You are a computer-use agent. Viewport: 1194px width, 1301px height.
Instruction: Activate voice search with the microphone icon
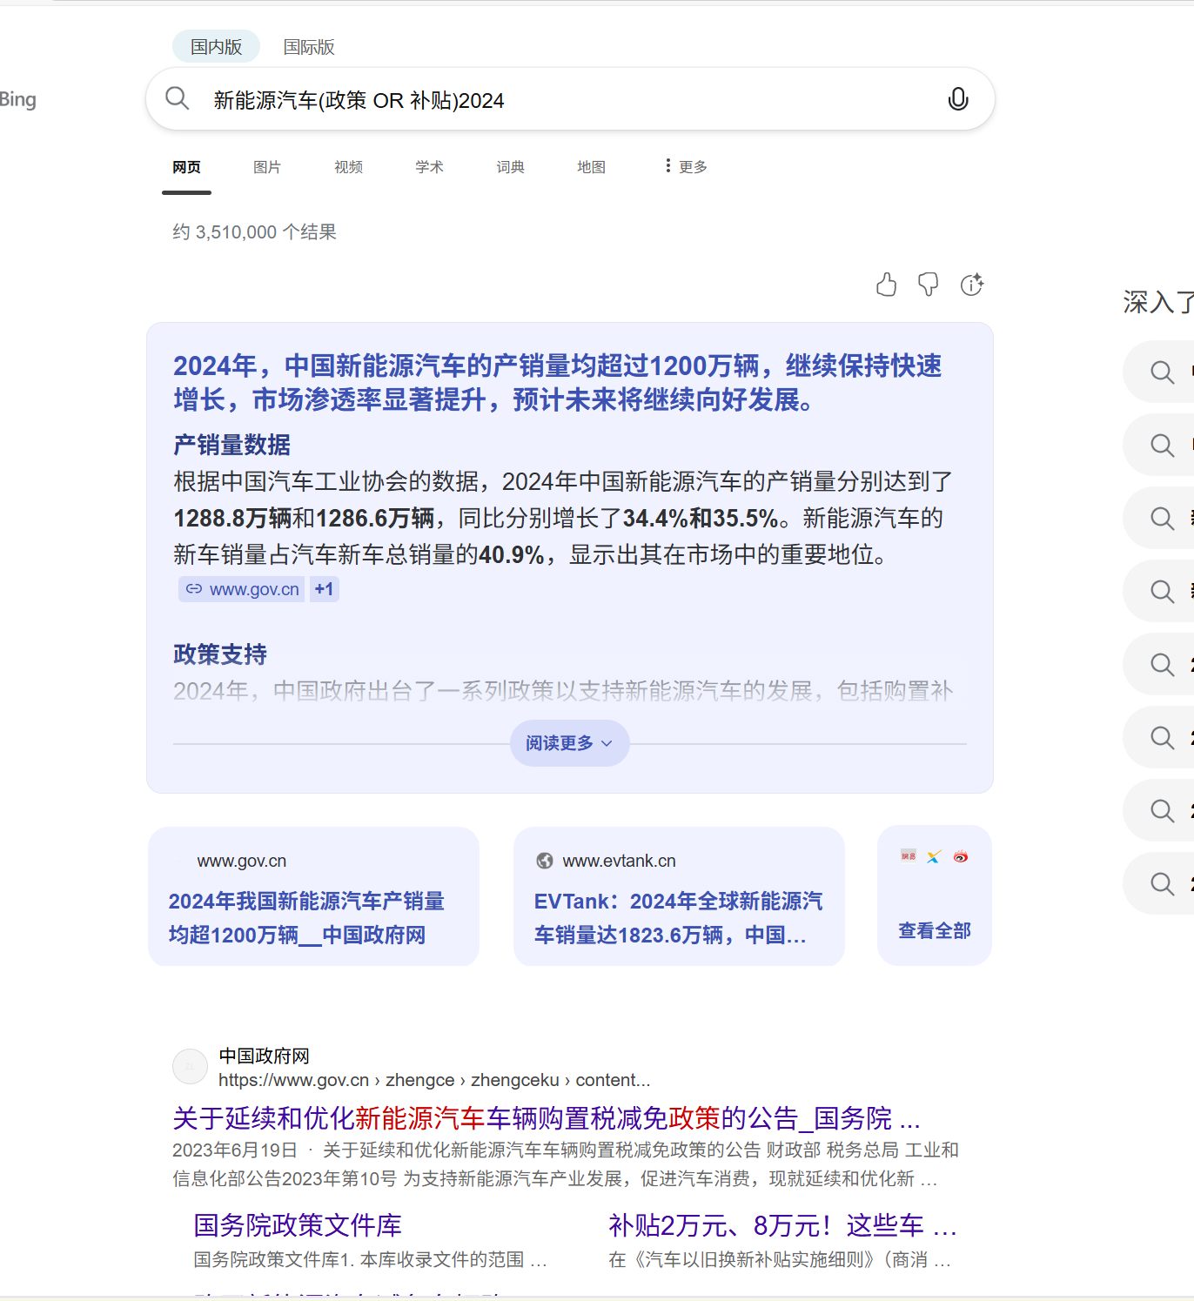(957, 98)
